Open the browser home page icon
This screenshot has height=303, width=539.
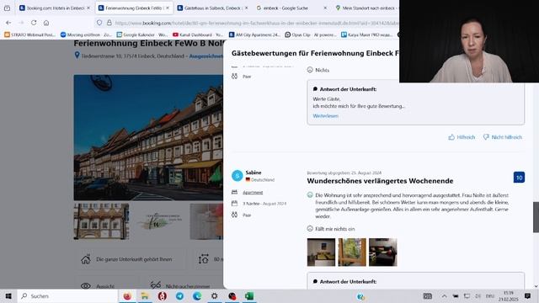[x=46, y=23]
